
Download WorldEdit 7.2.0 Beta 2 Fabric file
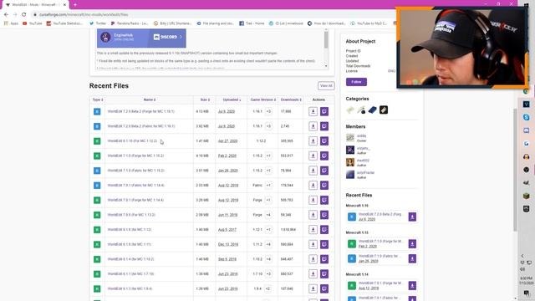313,126
